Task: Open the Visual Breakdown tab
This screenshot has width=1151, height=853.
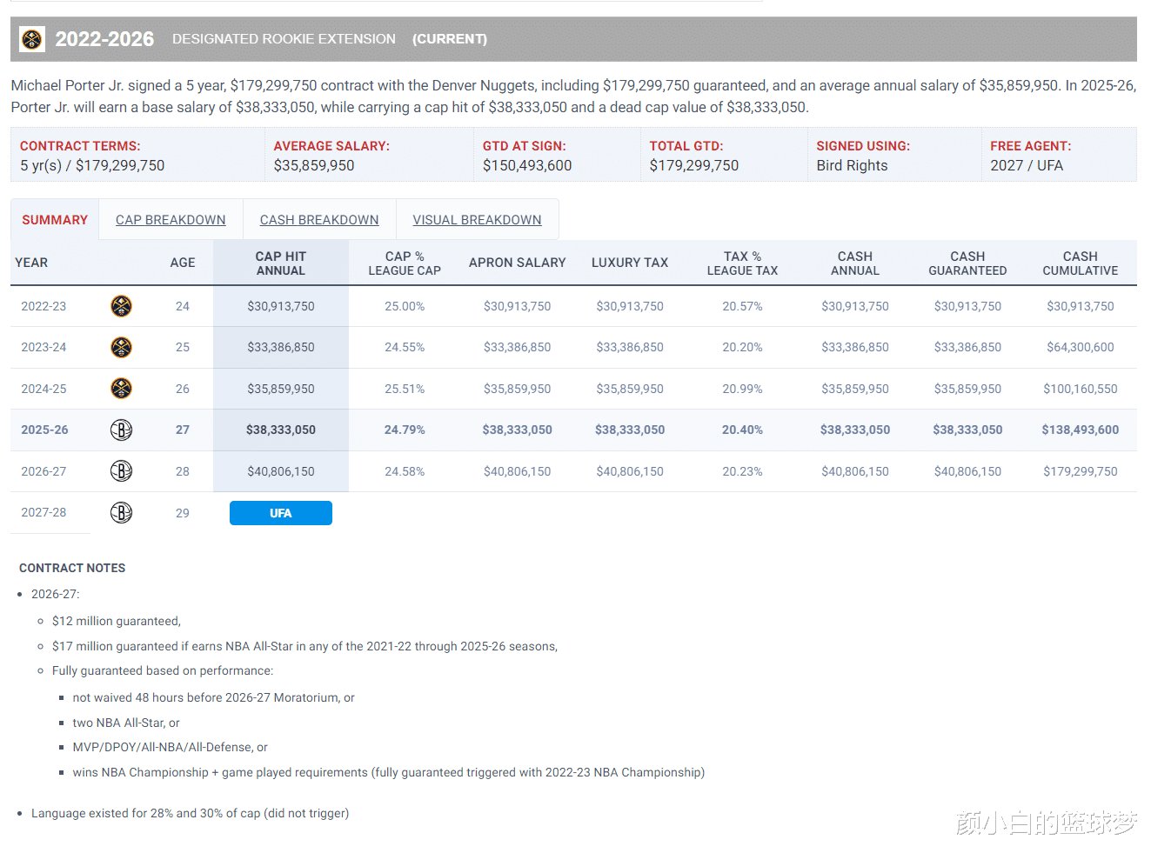Action: click(477, 220)
